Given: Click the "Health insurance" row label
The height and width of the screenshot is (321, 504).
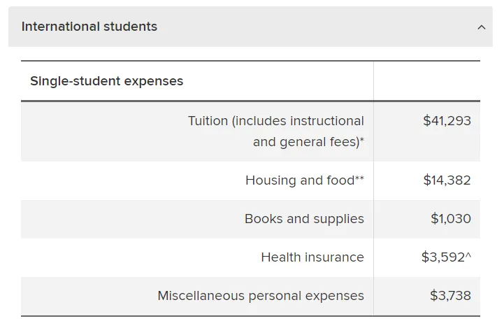Looking at the screenshot, I should 312,257.
